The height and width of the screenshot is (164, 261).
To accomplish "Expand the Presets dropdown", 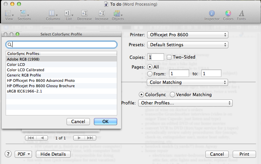I will tap(187, 45).
